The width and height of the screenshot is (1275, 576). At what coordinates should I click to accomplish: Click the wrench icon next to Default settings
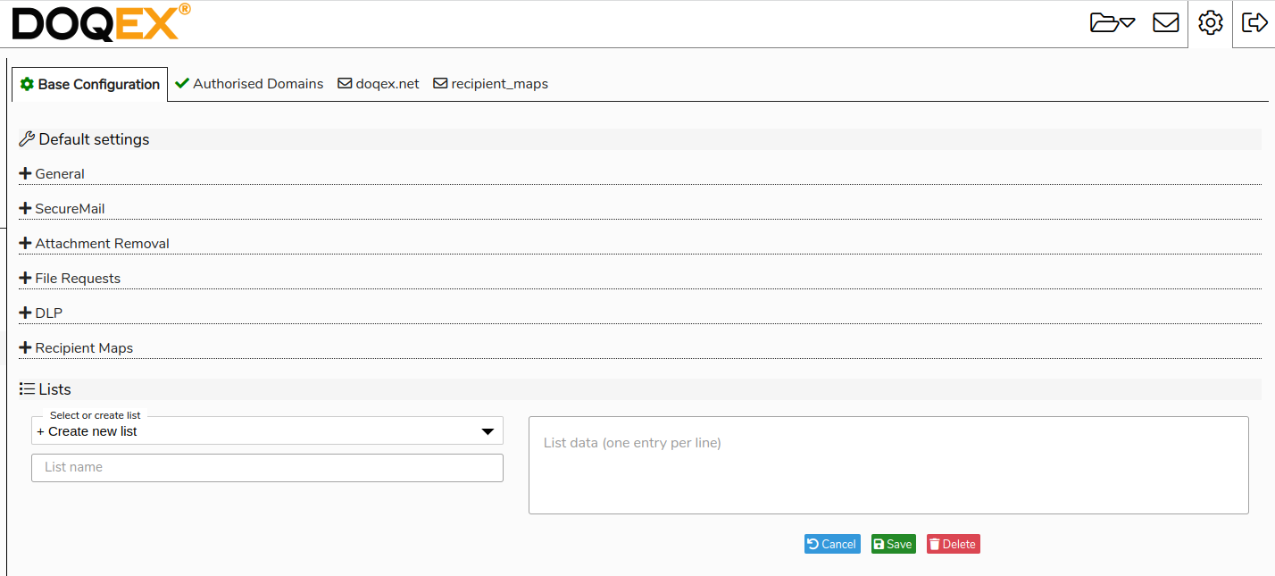(26, 139)
